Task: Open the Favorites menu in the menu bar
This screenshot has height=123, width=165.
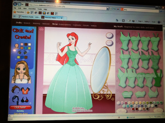Action: pos(32,9)
